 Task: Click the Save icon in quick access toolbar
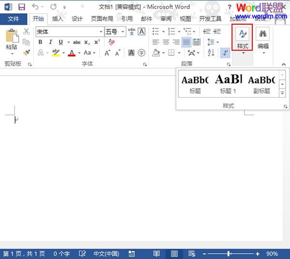coord(21,7)
